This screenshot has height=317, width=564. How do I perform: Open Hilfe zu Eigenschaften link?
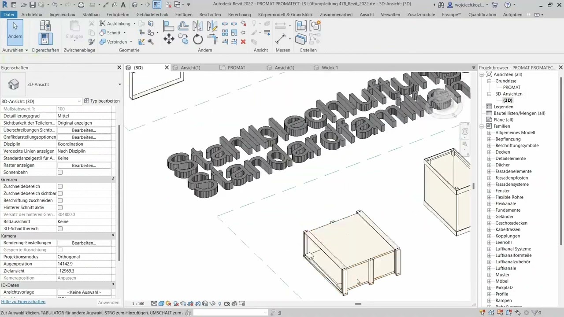[23, 302]
